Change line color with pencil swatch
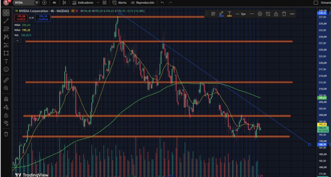The image size is (331, 177). tap(221, 14)
